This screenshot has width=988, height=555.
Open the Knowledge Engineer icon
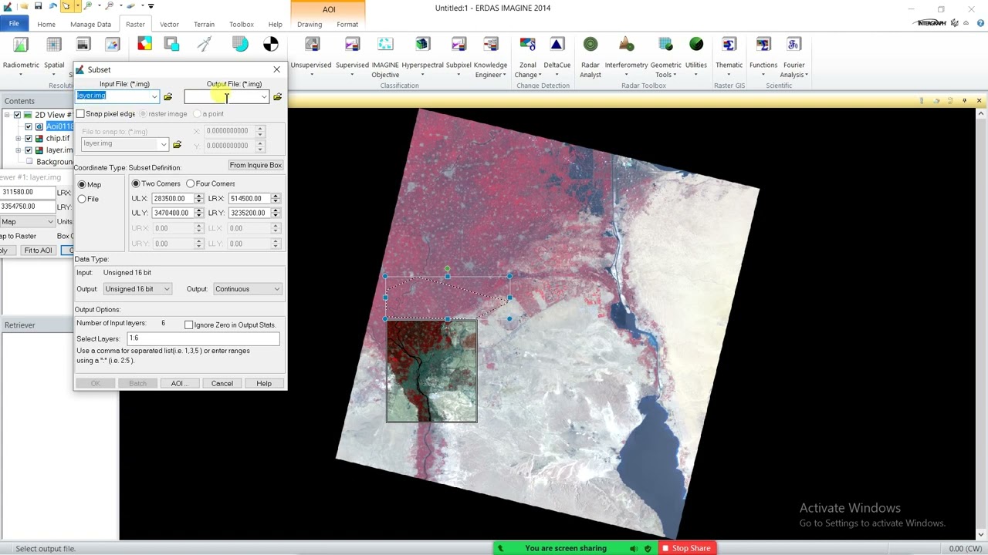(491, 45)
